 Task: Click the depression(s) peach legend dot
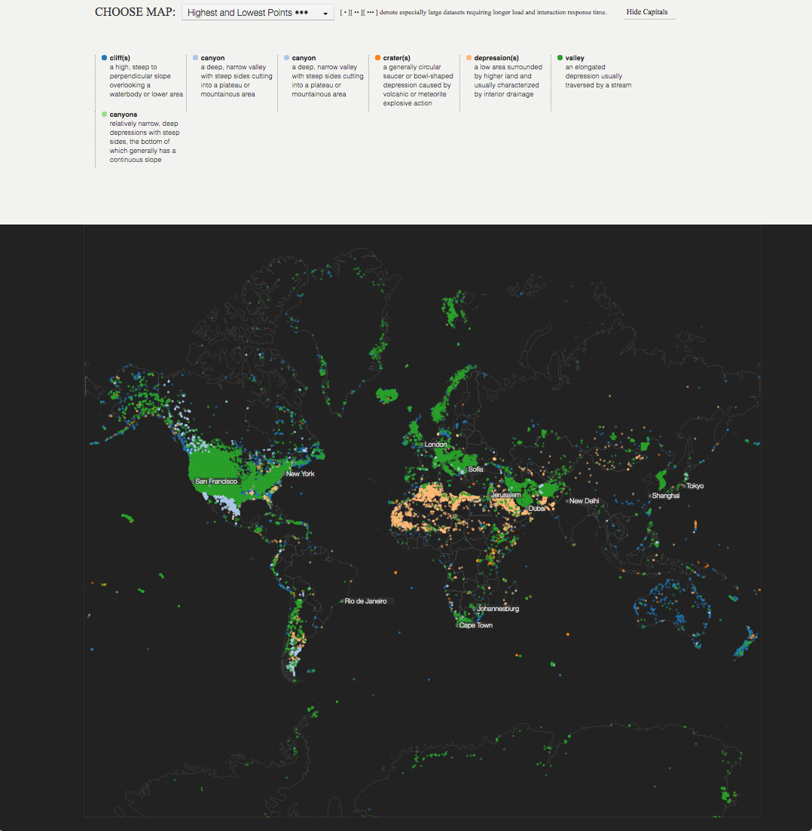coord(469,58)
